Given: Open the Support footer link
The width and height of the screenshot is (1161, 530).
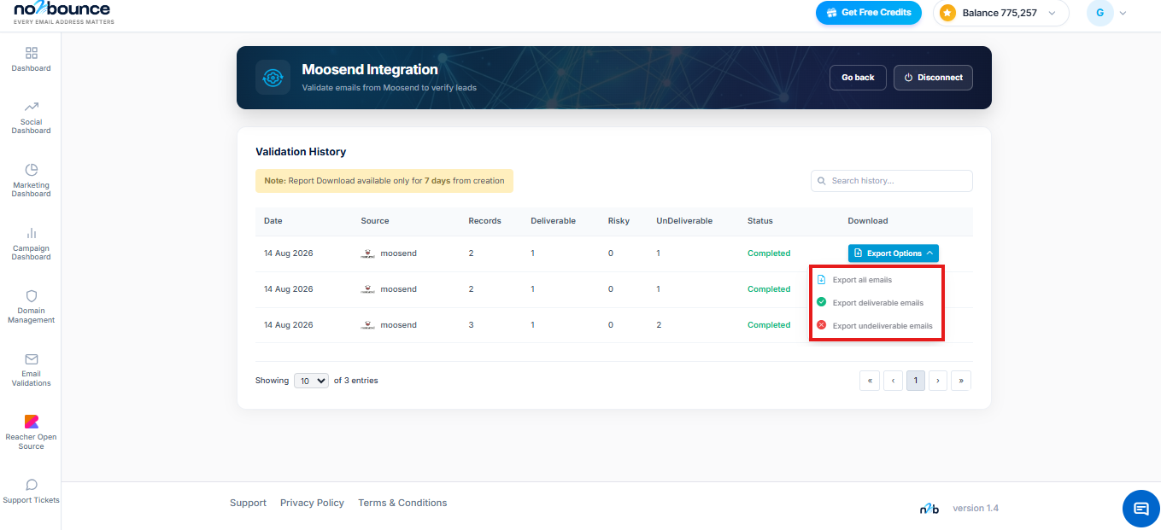Looking at the screenshot, I should (248, 503).
